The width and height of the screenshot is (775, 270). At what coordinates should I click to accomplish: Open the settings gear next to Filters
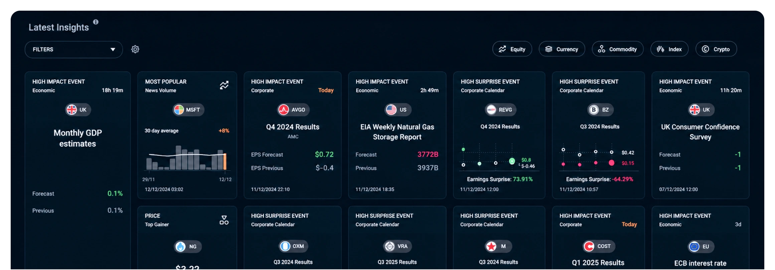point(135,49)
